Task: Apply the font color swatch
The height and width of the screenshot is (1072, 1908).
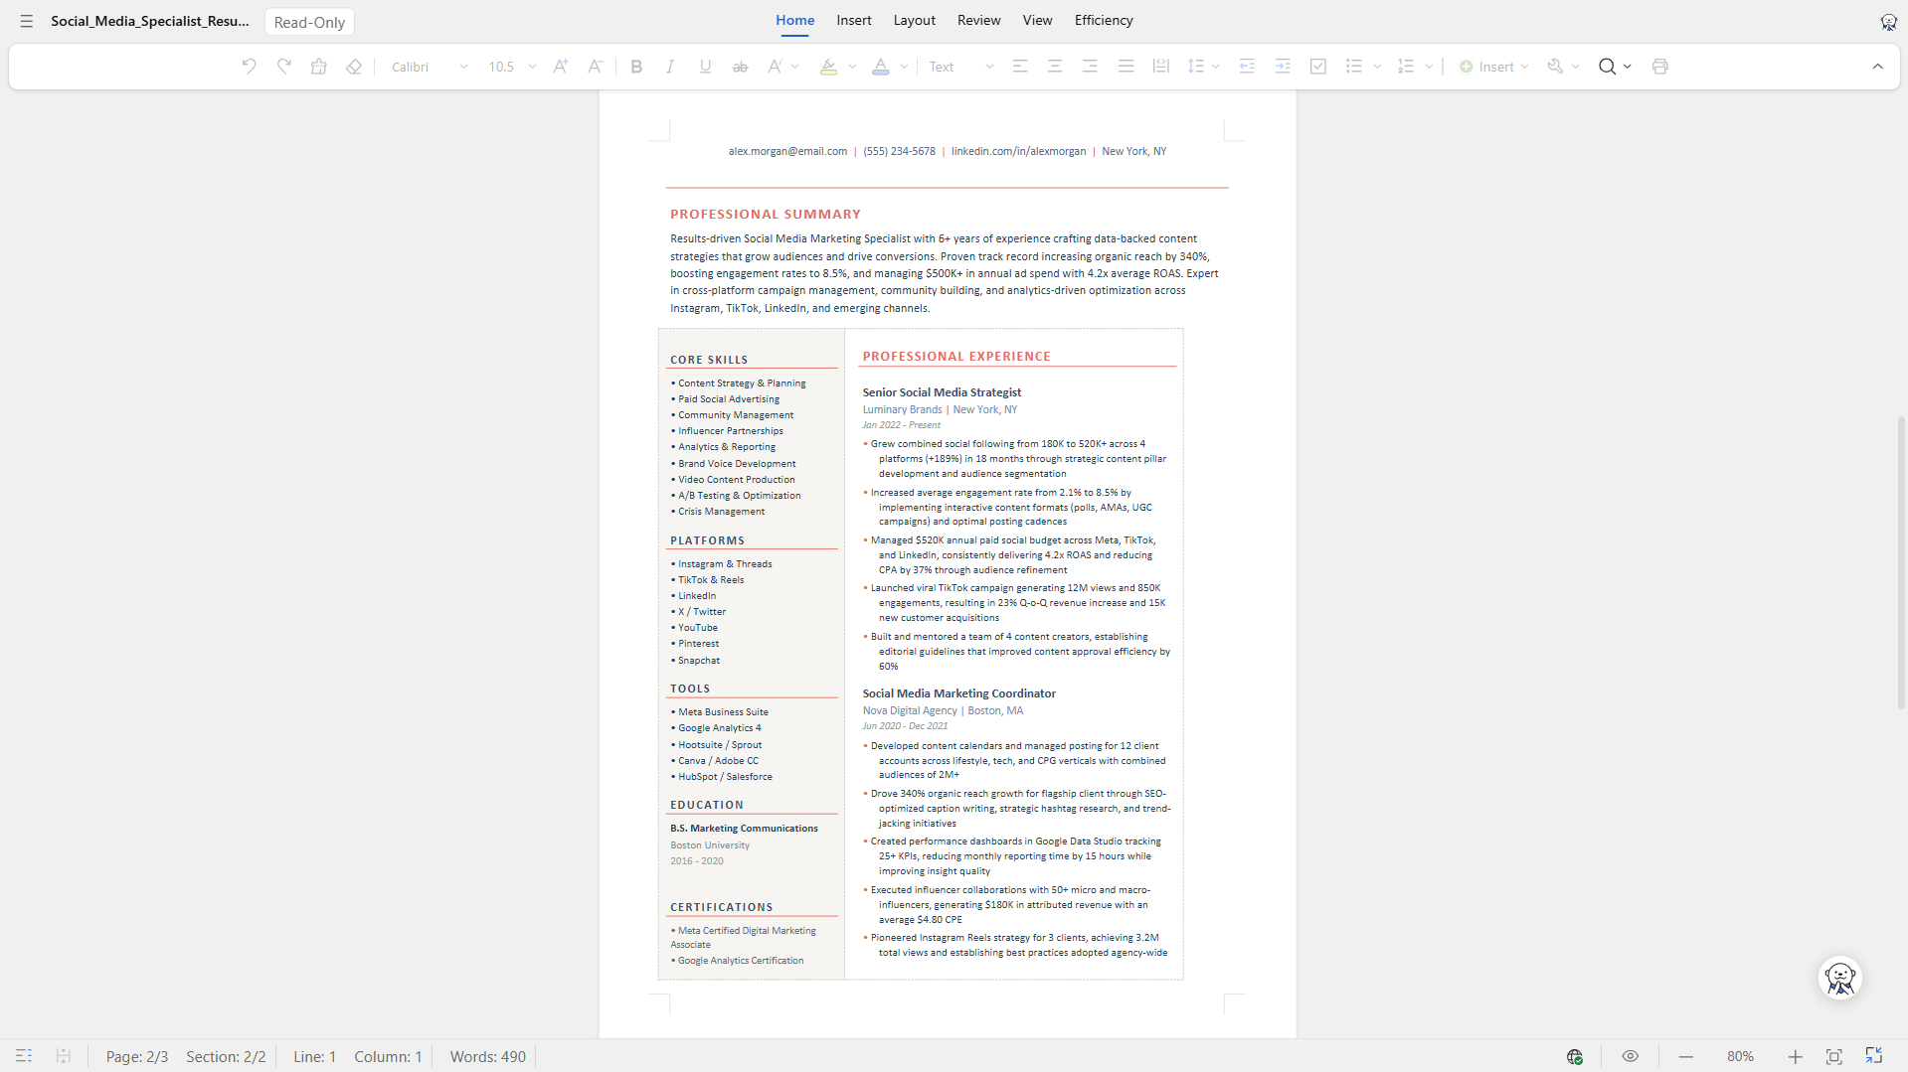Action: click(x=880, y=67)
